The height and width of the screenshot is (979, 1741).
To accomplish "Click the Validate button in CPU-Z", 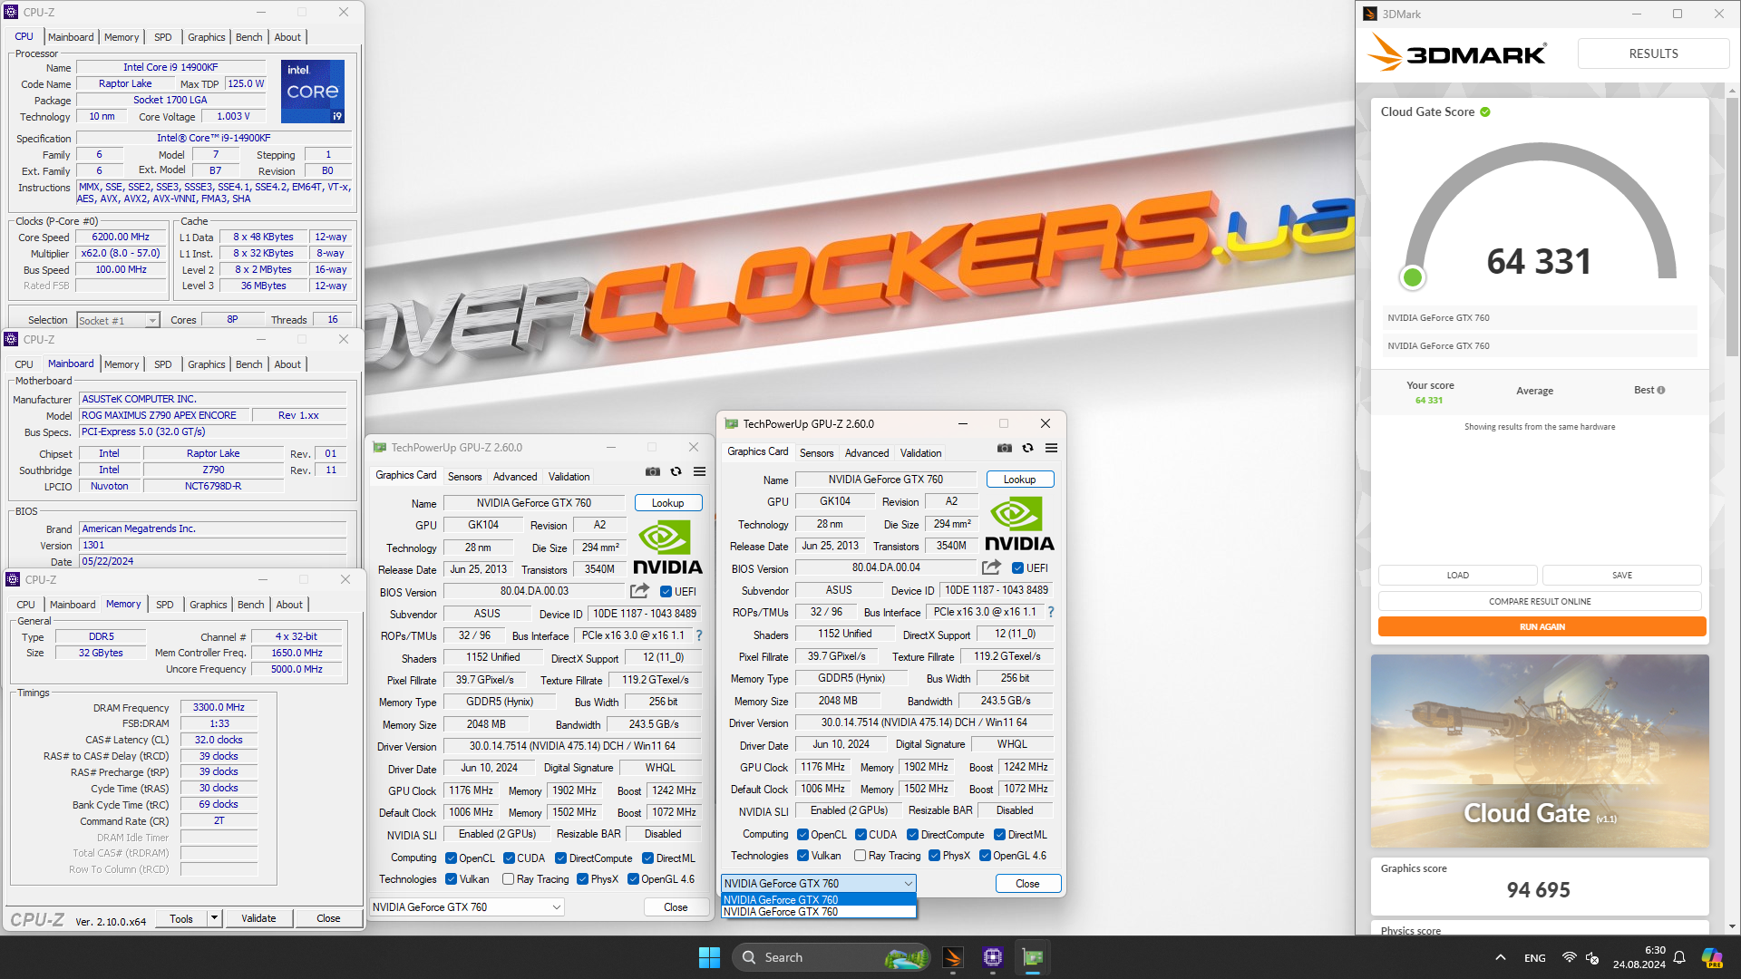I will click(258, 918).
